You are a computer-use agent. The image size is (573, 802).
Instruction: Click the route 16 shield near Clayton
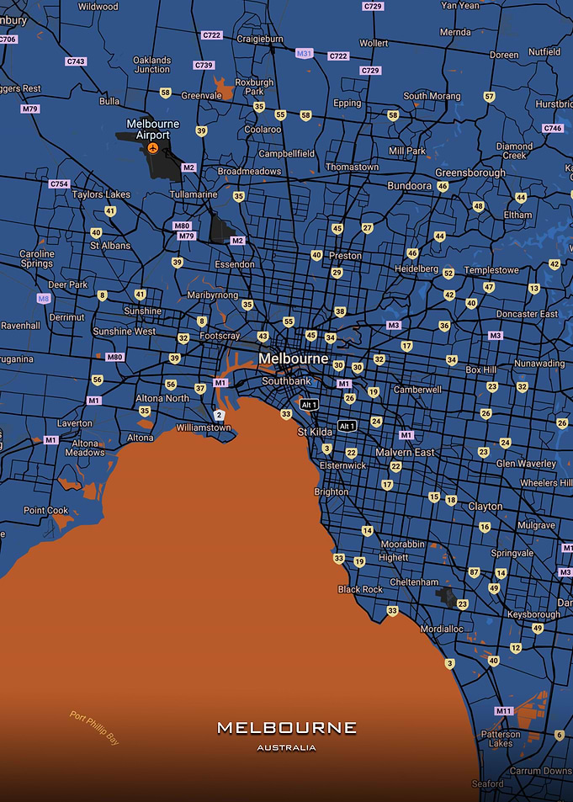(x=485, y=527)
